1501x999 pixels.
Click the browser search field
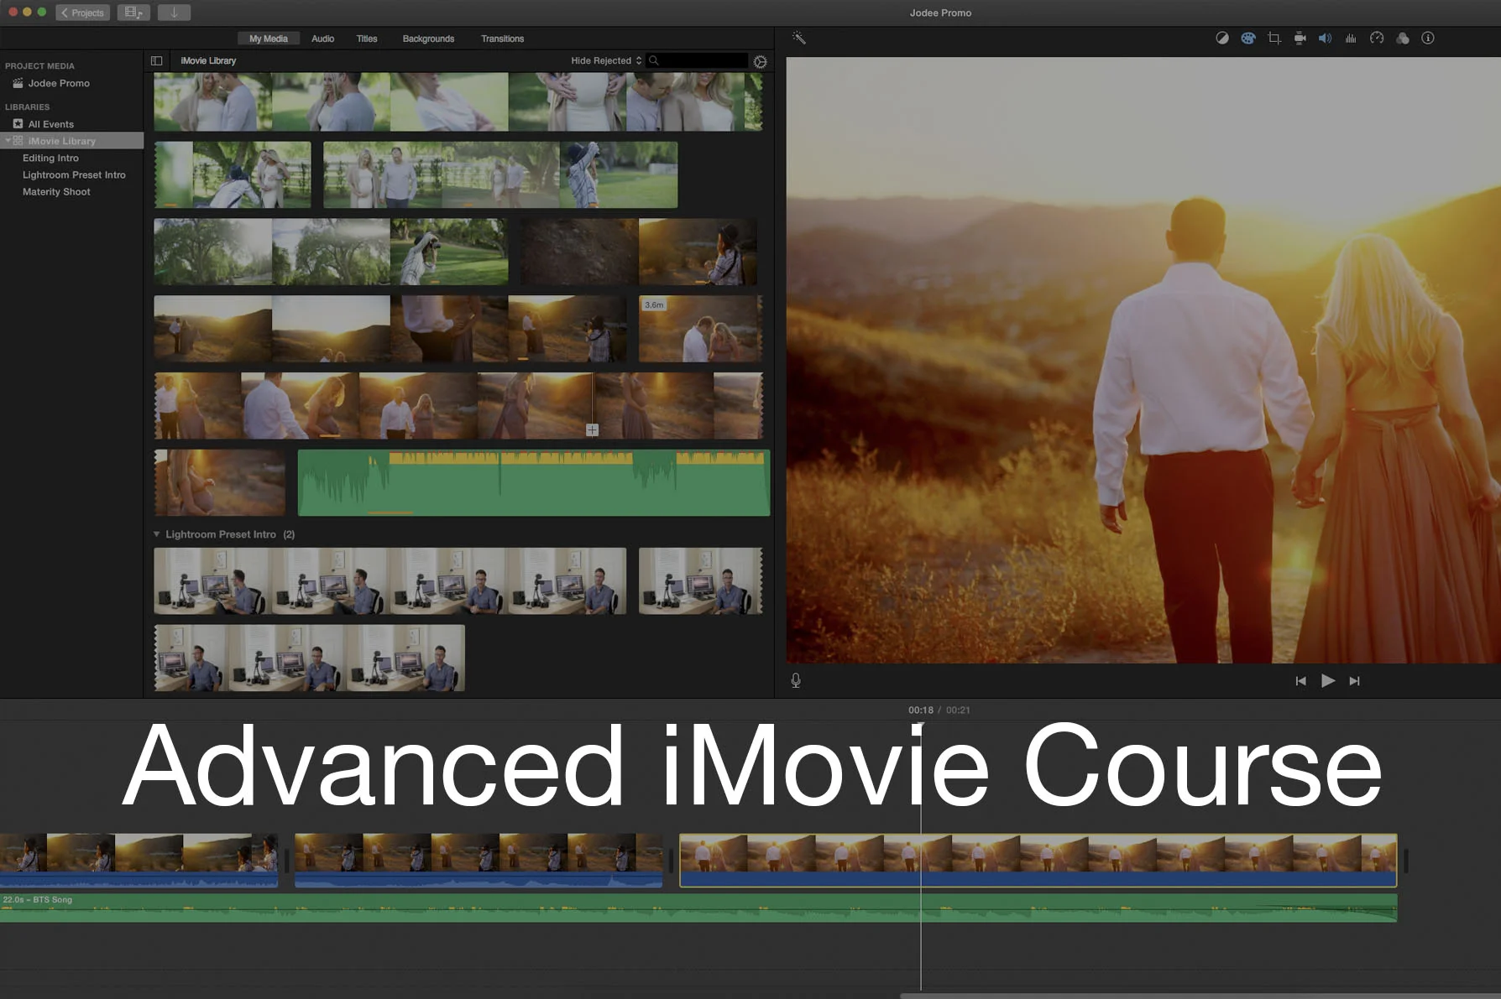[697, 60]
